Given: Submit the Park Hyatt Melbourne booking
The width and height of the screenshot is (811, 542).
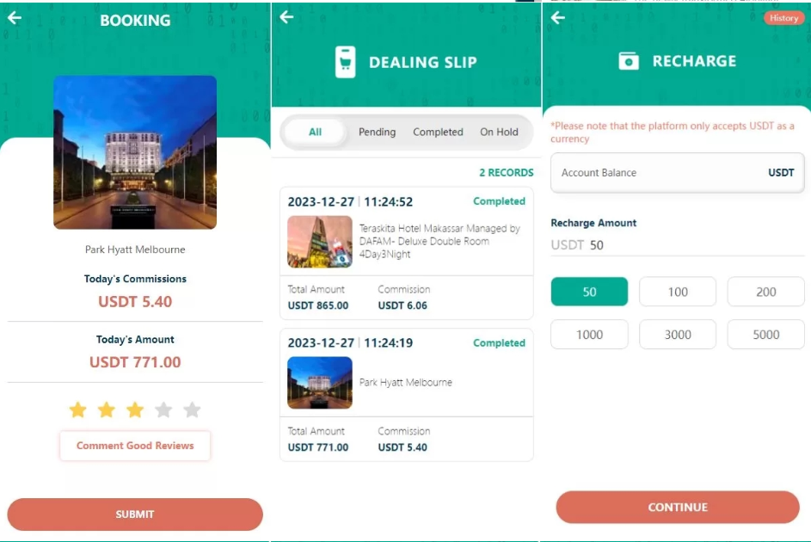Looking at the screenshot, I should click(135, 514).
